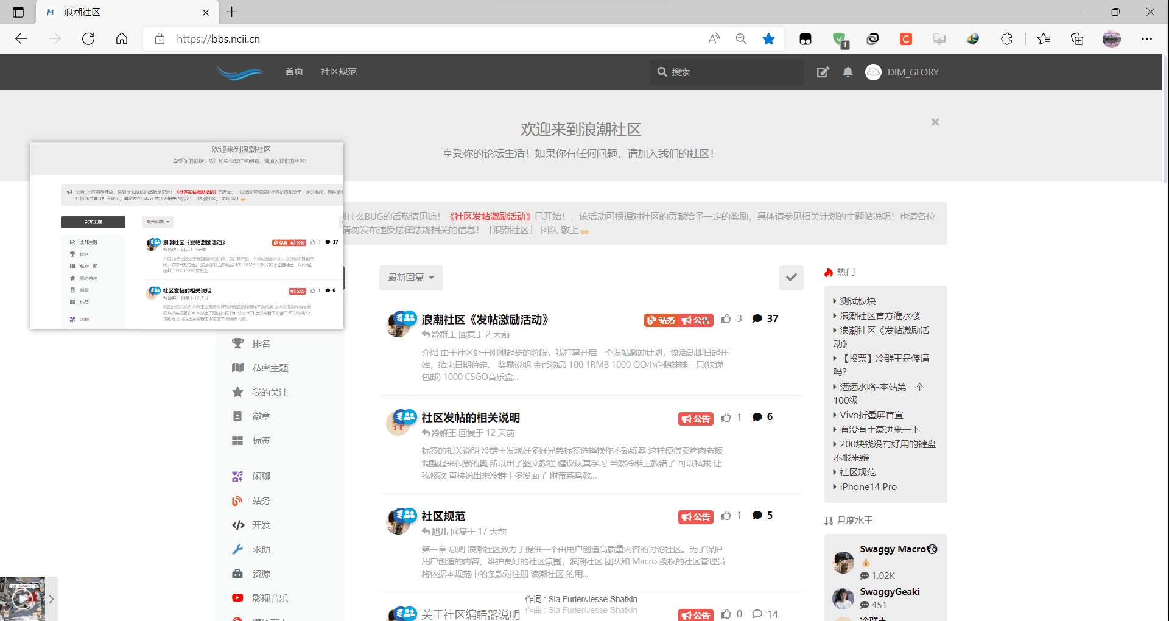
Task: Click the comment bubble on 社区发帖的相关说明
Action: click(x=757, y=417)
